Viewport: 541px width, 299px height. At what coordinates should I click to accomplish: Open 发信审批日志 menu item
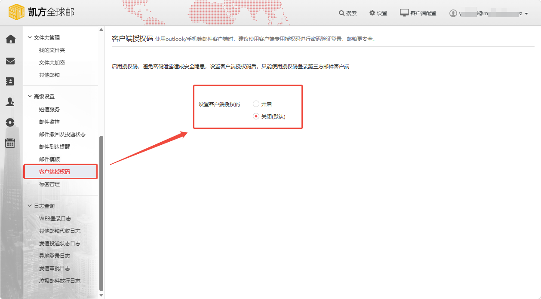[55, 268]
